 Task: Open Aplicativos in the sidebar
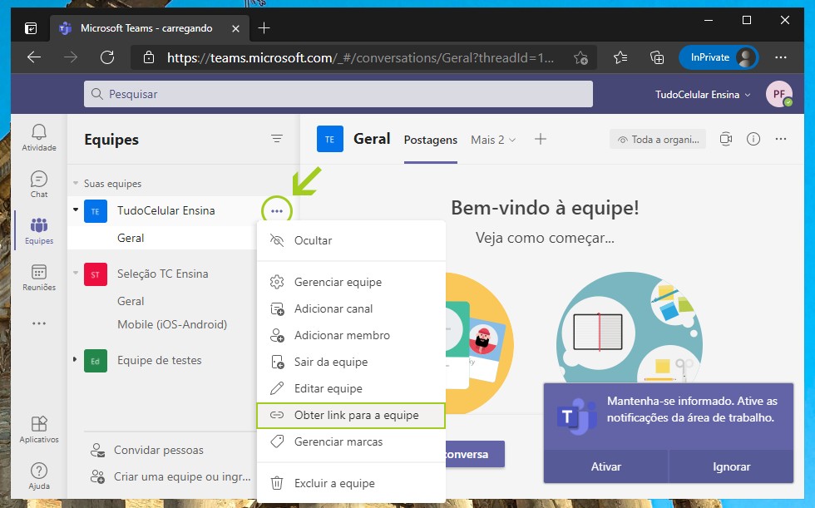39,429
